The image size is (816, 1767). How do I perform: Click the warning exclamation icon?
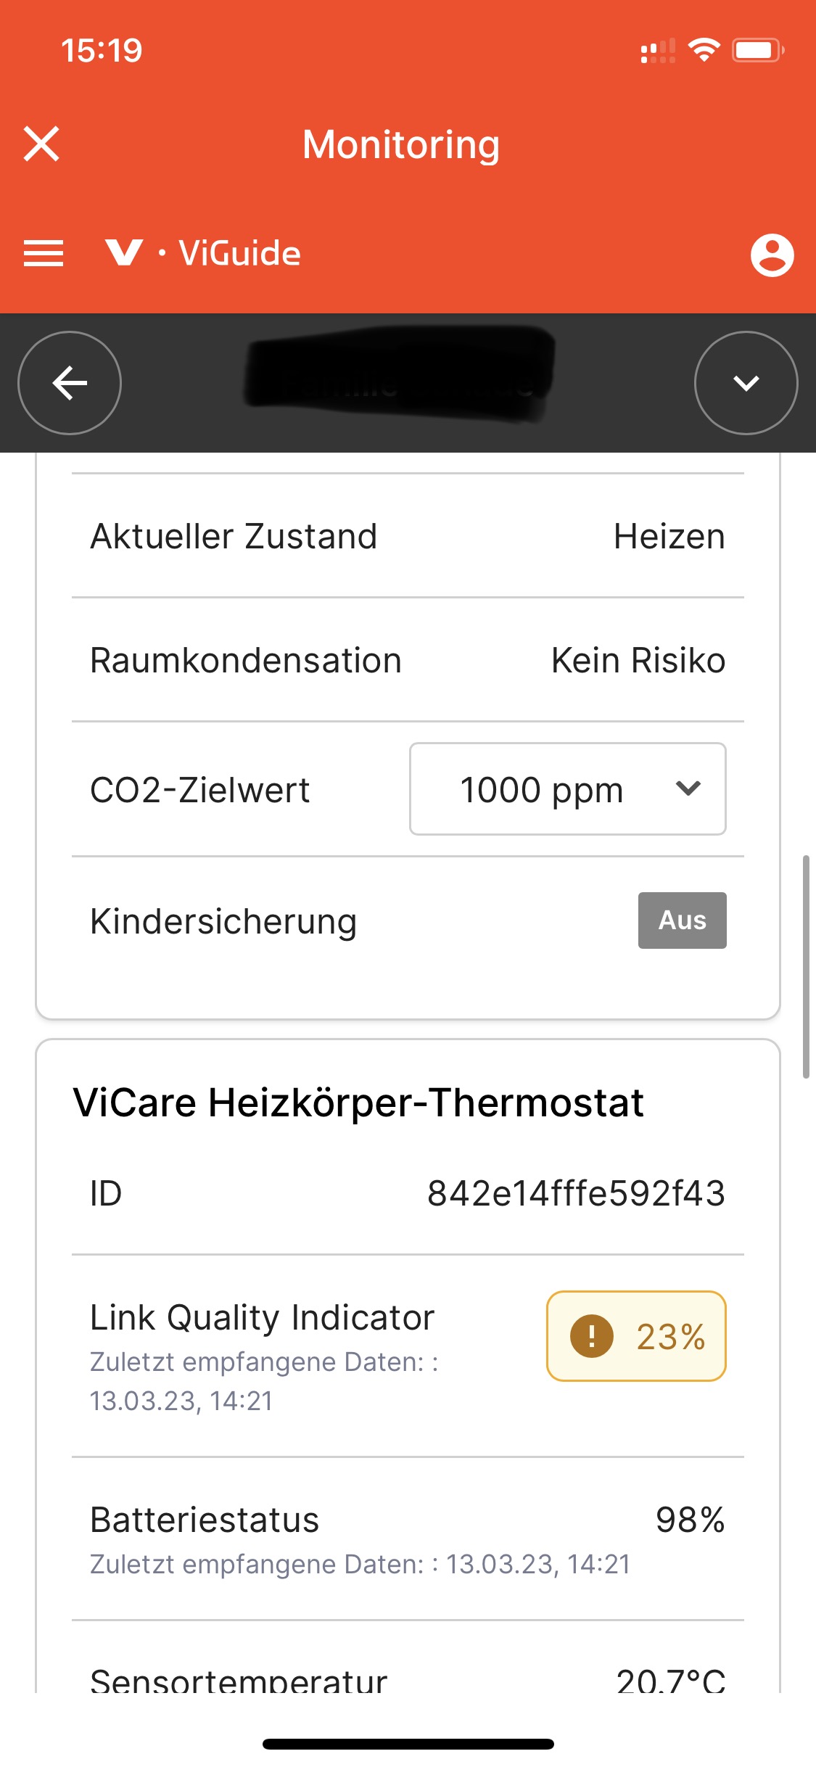[x=591, y=1335]
